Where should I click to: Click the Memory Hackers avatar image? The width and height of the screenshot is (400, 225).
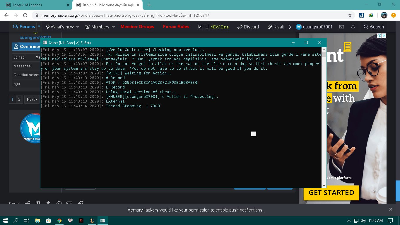click(30, 128)
